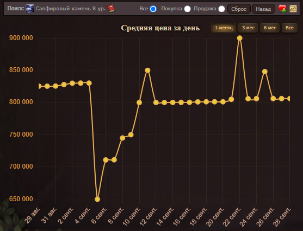Click the last data point at 28 сент.
This screenshot has height=231, width=303.
tap(289, 99)
